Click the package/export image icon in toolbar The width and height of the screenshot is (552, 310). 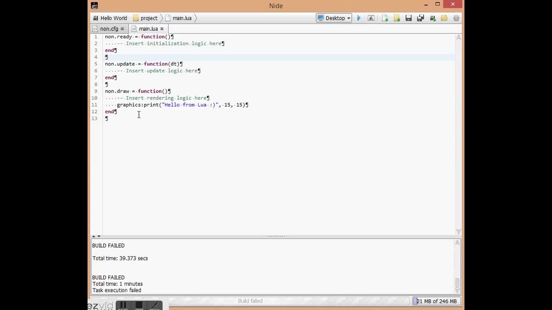(x=371, y=18)
